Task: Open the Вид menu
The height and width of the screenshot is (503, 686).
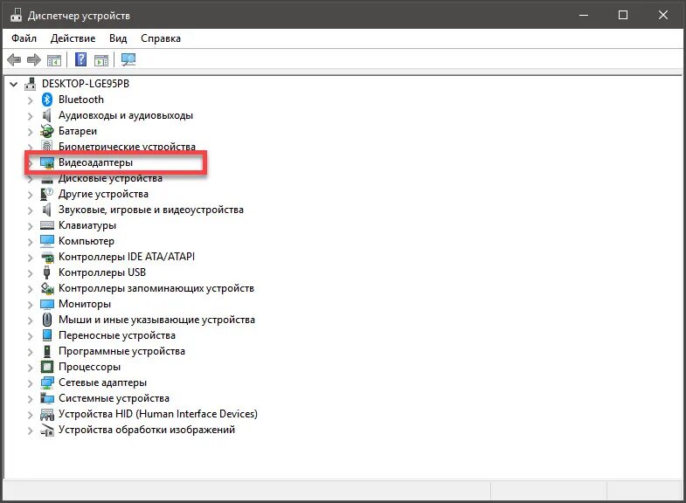Action: click(x=118, y=38)
